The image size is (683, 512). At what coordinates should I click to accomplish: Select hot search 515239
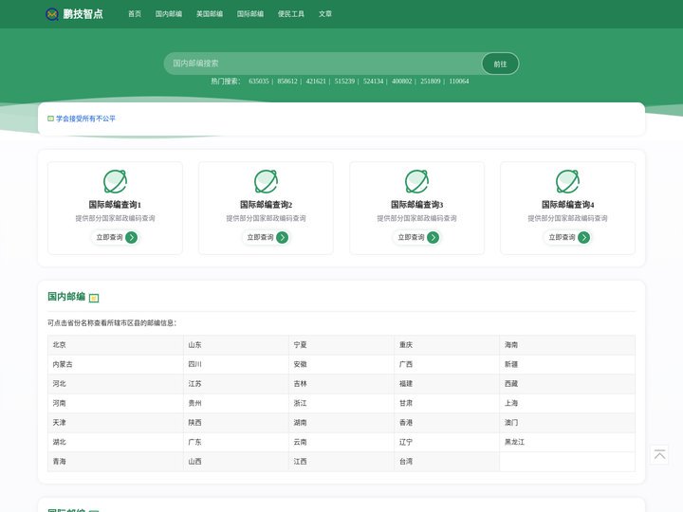pos(344,81)
